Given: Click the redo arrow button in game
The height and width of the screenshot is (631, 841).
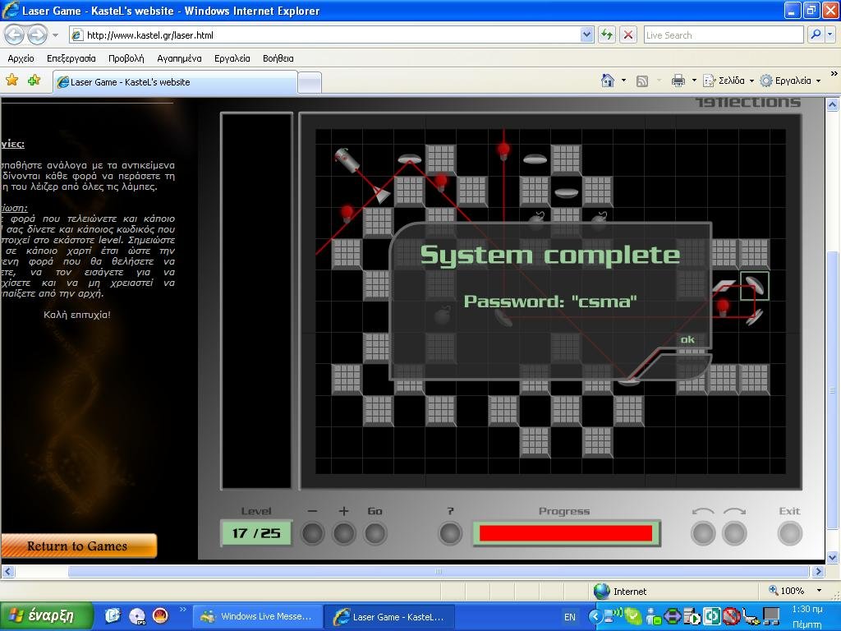Looking at the screenshot, I should (734, 533).
